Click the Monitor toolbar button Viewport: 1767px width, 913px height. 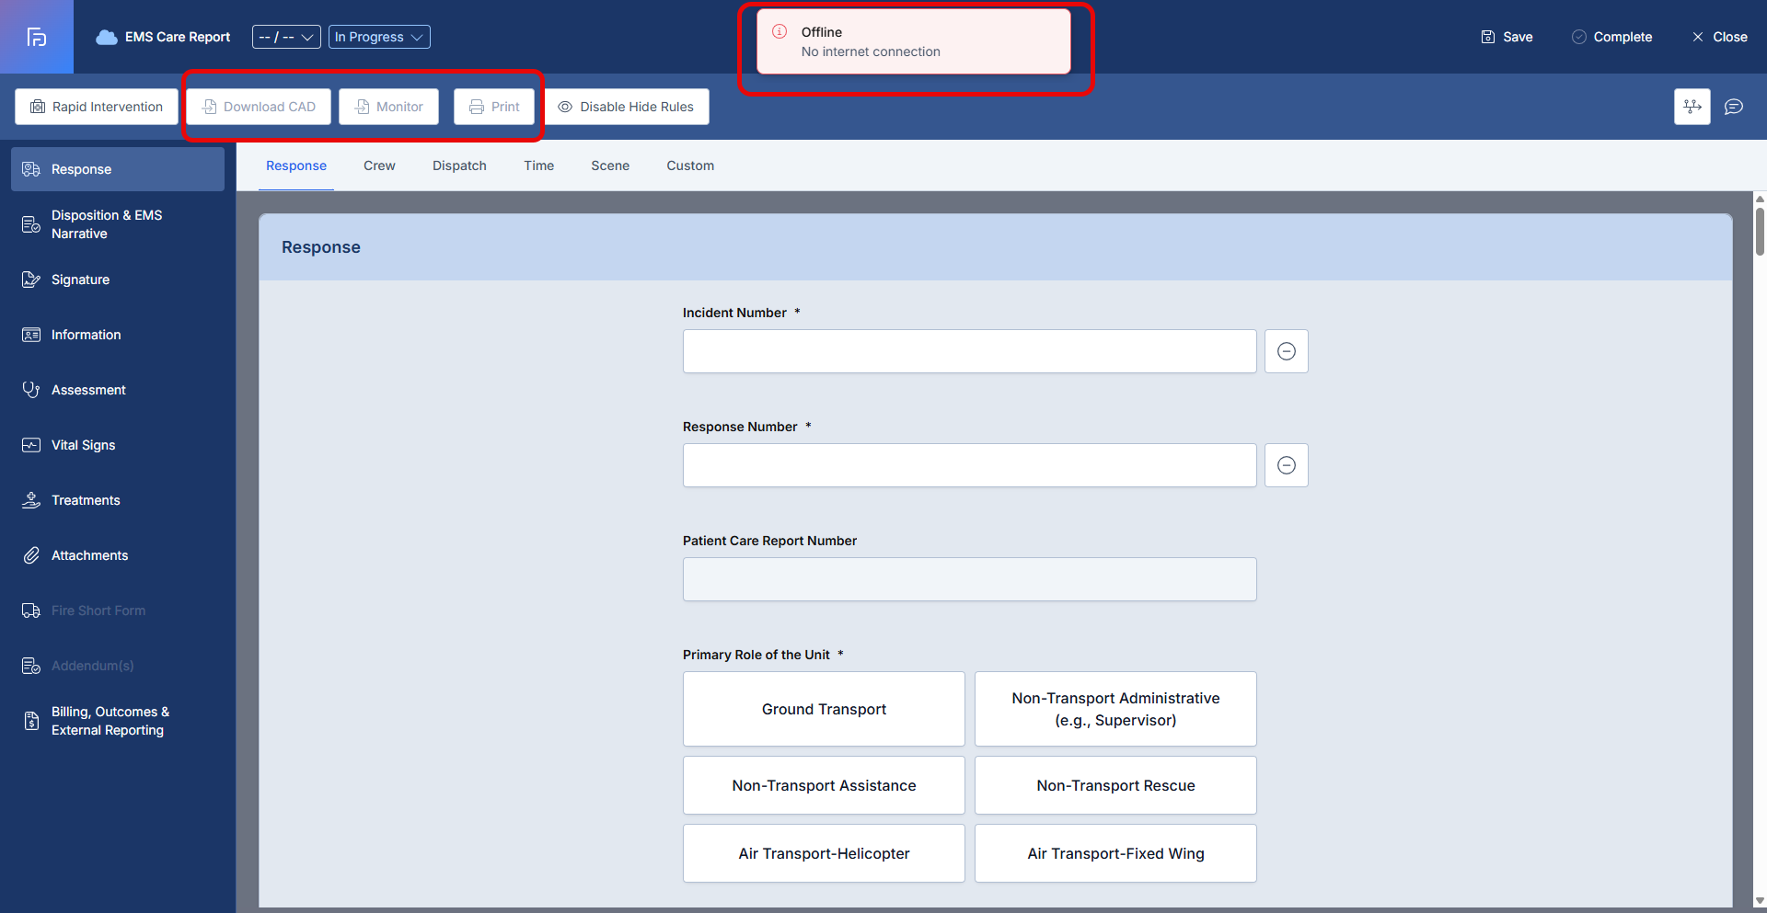388,107
